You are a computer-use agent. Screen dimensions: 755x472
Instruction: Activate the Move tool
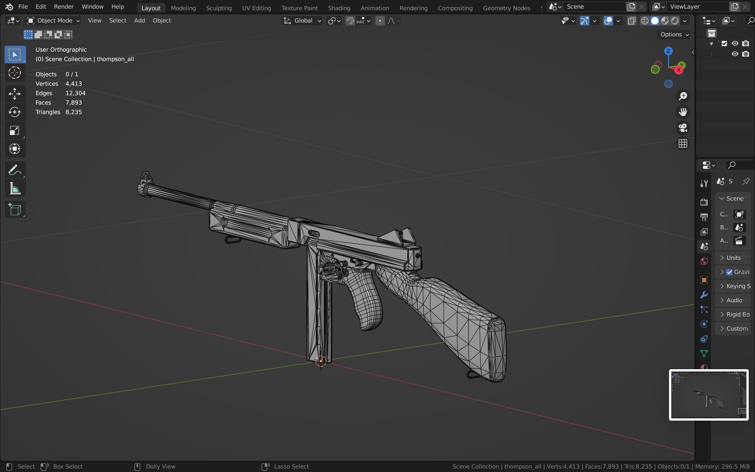tap(15, 94)
